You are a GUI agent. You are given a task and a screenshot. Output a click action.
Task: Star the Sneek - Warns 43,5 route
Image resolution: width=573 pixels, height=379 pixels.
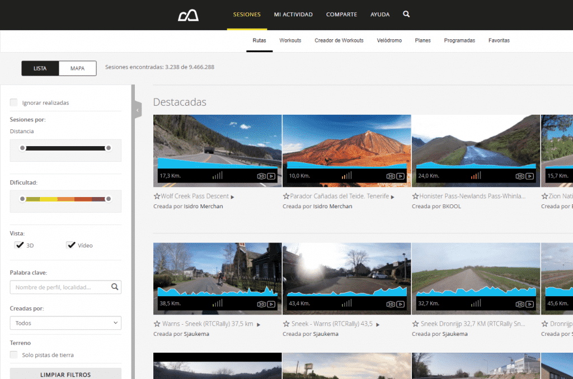tap(286, 324)
